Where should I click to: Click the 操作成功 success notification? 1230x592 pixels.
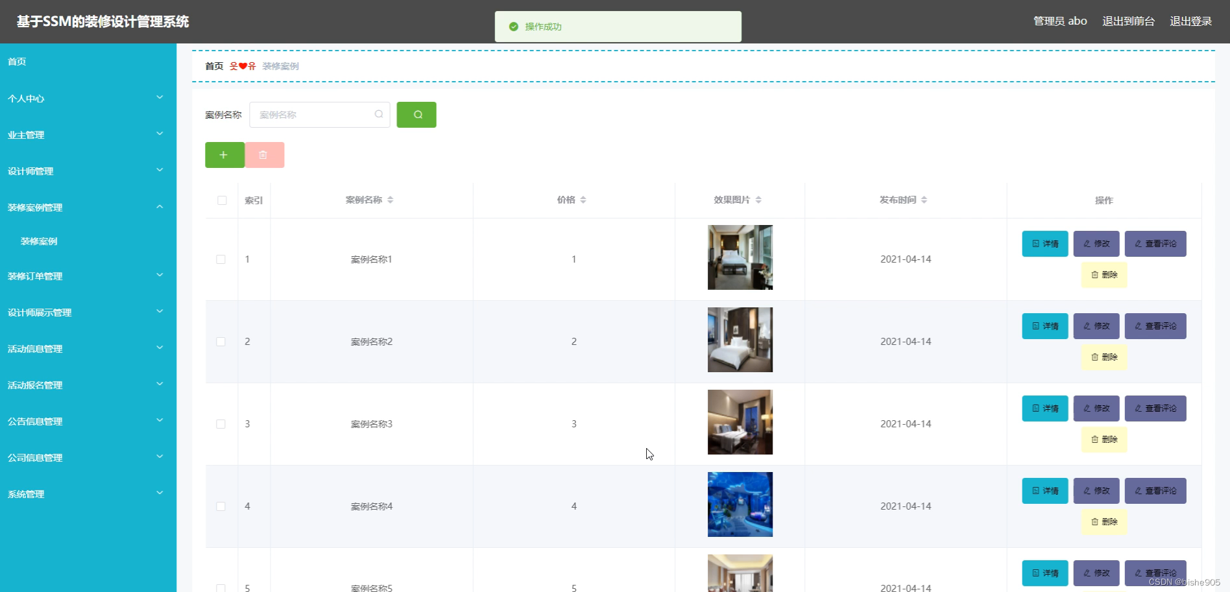[618, 27]
